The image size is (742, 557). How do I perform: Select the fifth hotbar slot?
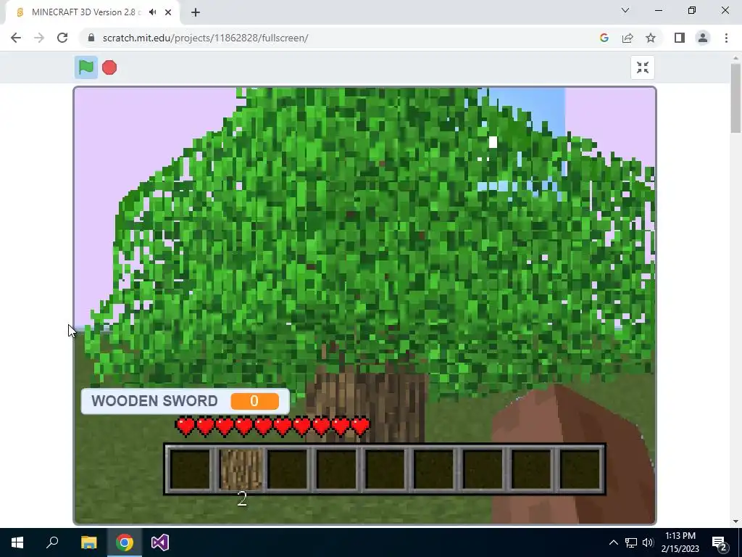click(x=385, y=469)
